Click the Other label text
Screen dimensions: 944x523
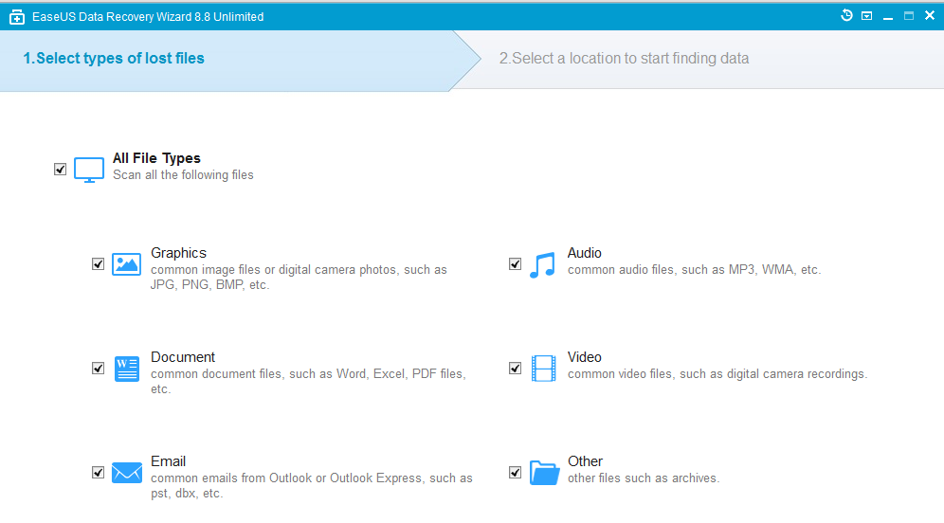[585, 461]
